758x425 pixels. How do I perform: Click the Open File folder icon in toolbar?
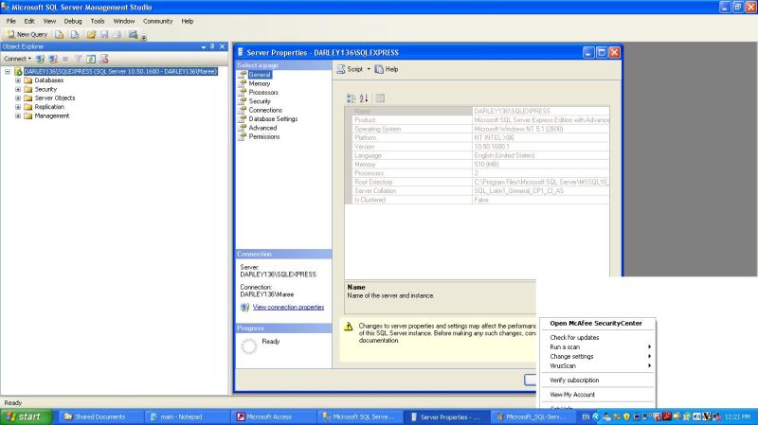point(91,34)
